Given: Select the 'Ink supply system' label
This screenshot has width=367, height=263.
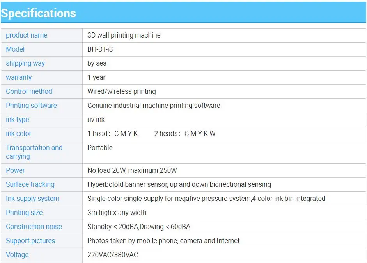Looking at the screenshot, I should click(32, 199).
